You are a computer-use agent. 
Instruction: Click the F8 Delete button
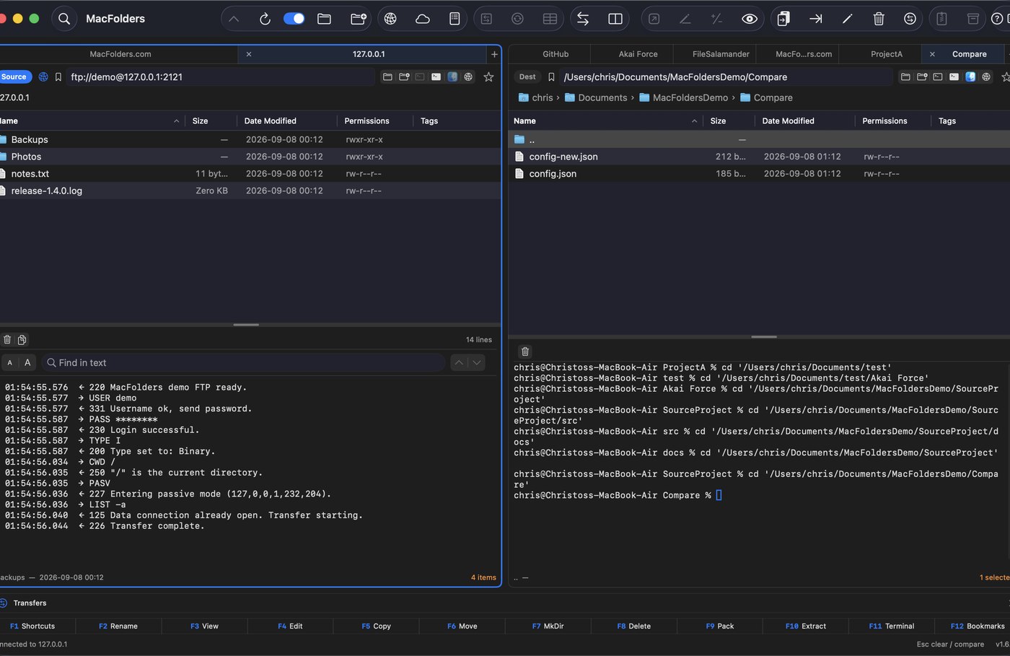pyautogui.click(x=633, y=626)
